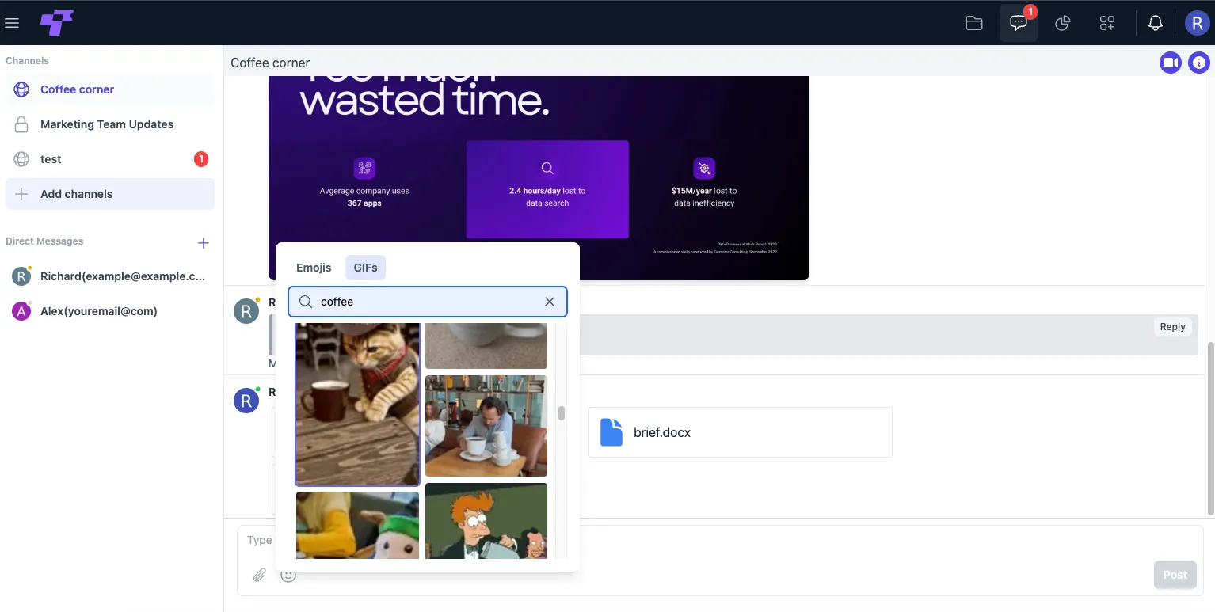Click the Reply button on the message
This screenshot has height=612, width=1215.
coord(1172,327)
